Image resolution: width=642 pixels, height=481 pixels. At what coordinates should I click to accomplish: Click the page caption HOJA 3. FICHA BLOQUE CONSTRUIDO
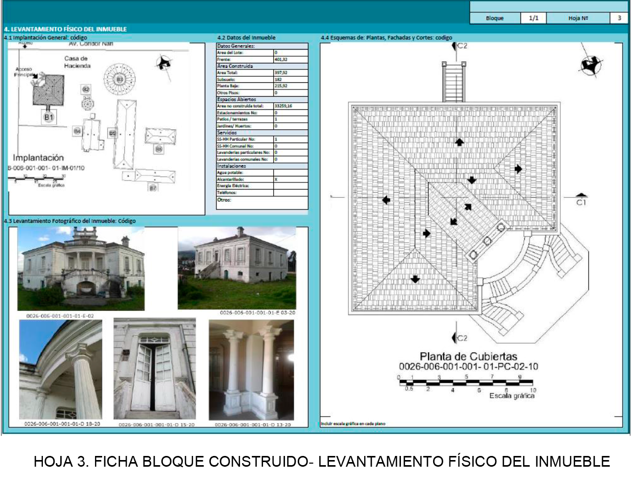(322, 462)
